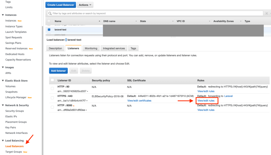Open Limits in sidebar
This screenshot has width=271, height=155.
pos(9,7)
